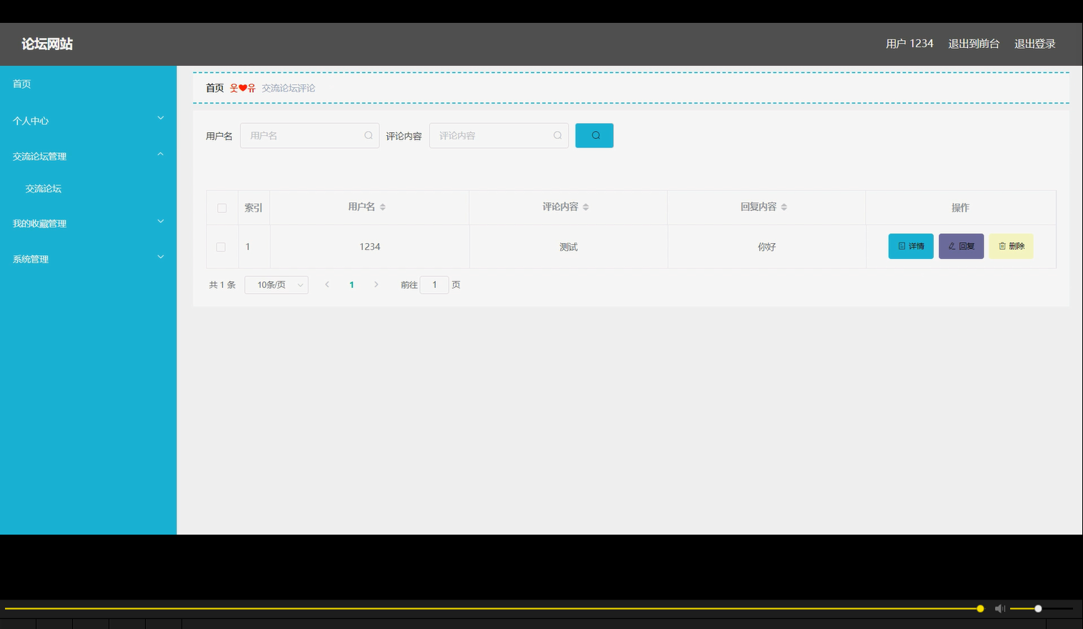Go to next page arrow
This screenshot has height=629, width=1083.
click(x=376, y=284)
